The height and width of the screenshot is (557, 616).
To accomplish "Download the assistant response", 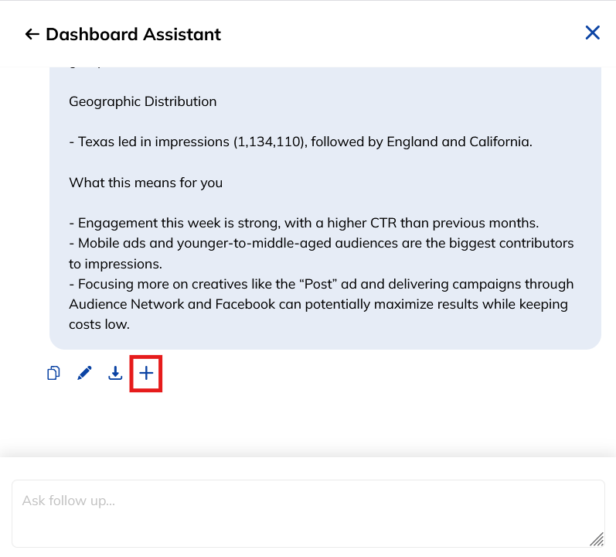I will click(115, 373).
